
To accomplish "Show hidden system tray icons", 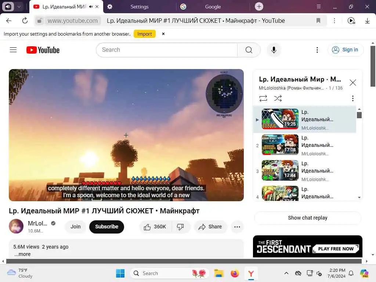I will (286, 273).
